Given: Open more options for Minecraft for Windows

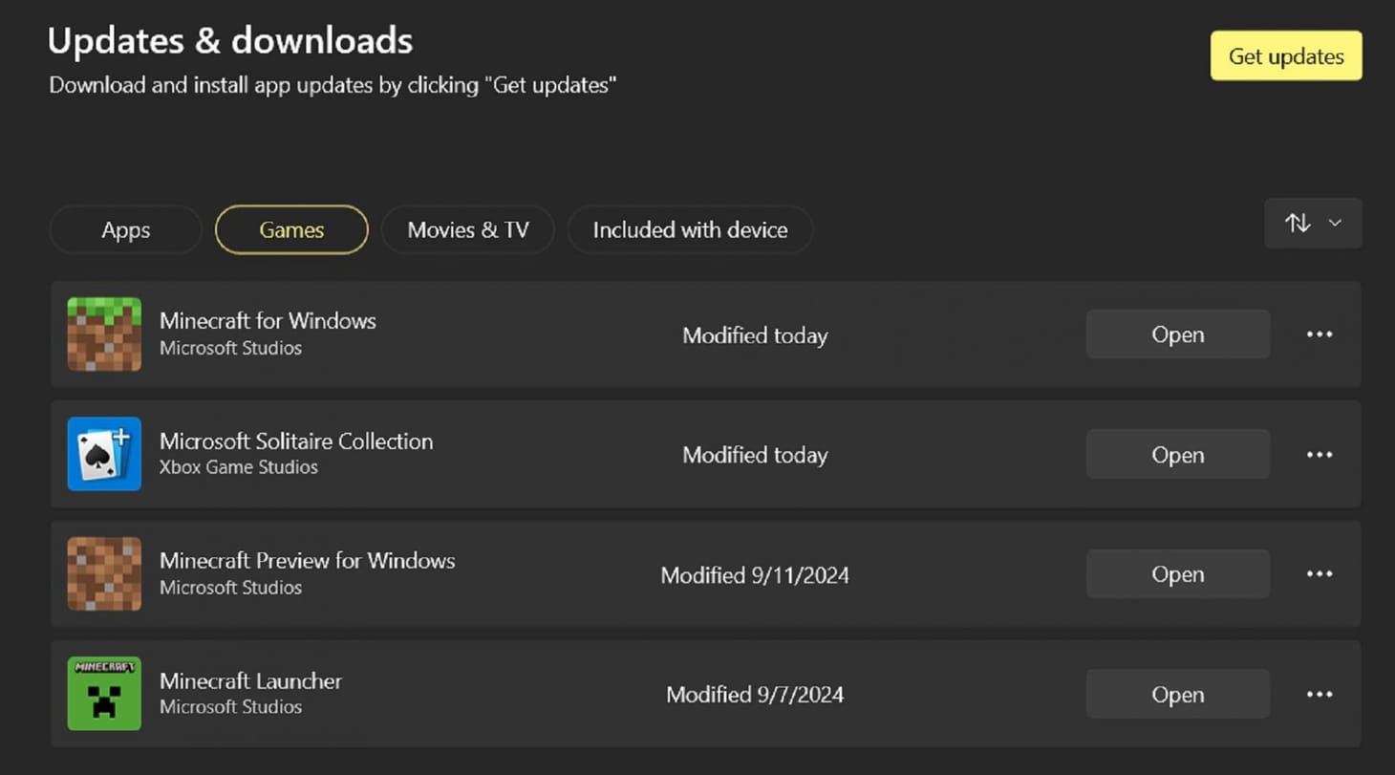Looking at the screenshot, I should (x=1319, y=334).
